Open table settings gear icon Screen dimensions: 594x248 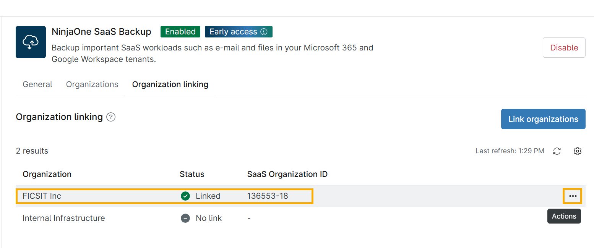coord(578,151)
